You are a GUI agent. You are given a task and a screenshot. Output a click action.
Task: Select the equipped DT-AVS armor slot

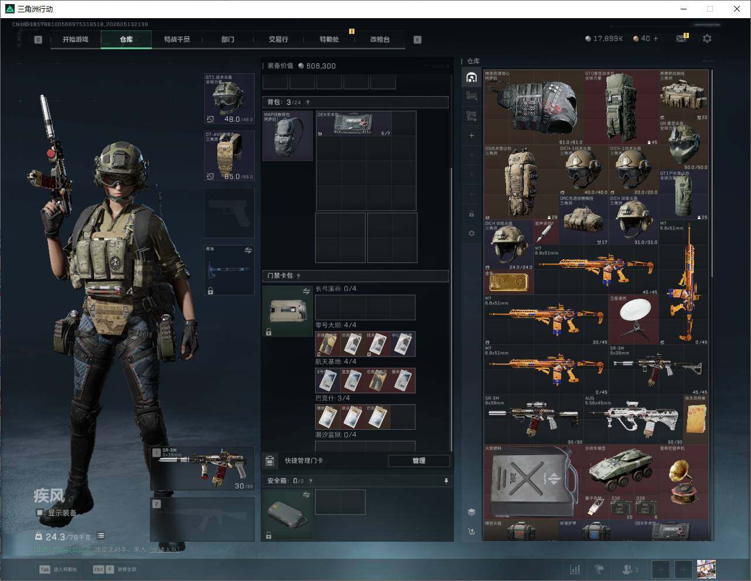229,156
